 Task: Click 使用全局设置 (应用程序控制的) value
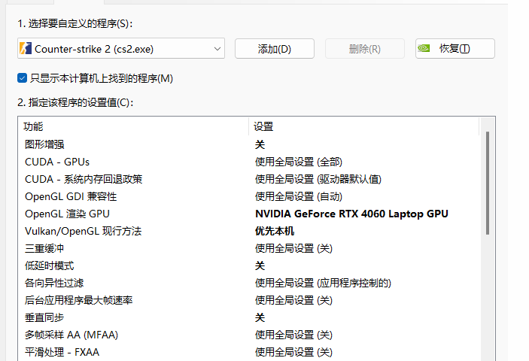pyautogui.click(x=324, y=283)
